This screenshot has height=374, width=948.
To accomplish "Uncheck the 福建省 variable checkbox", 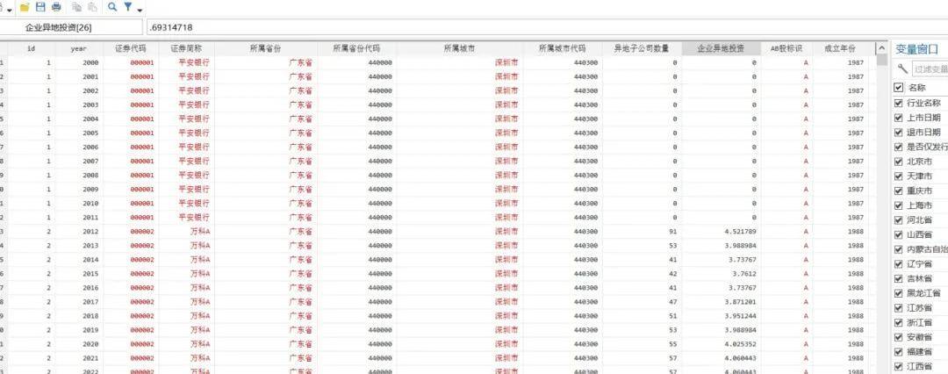I will click(x=899, y=351).
